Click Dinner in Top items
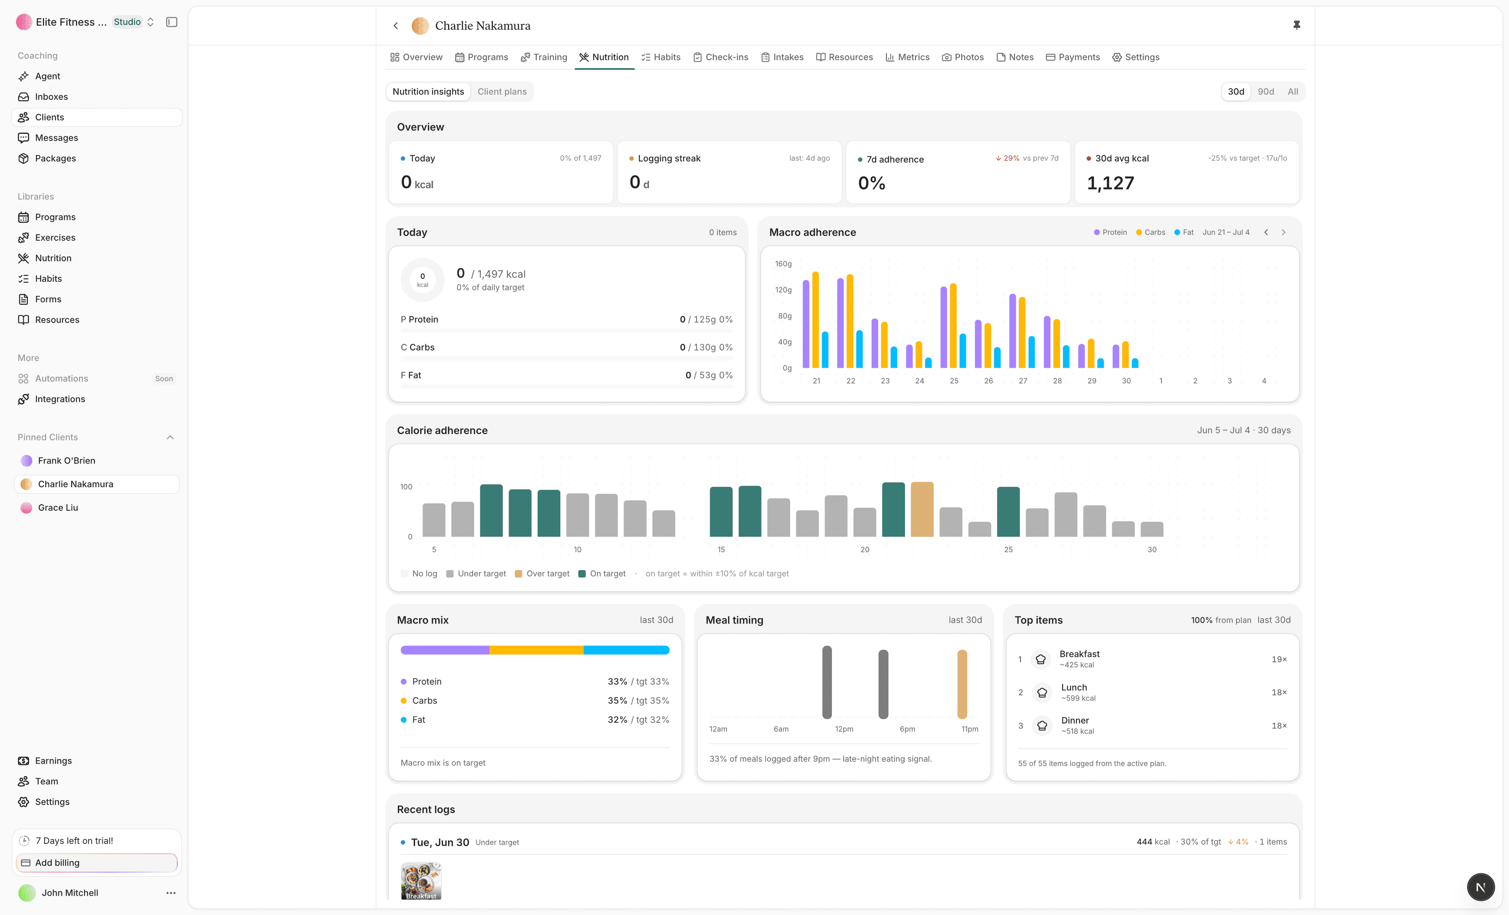The height and width of the screenshot is (915, 1509). pyautogui.click(x=1152, y=725)
